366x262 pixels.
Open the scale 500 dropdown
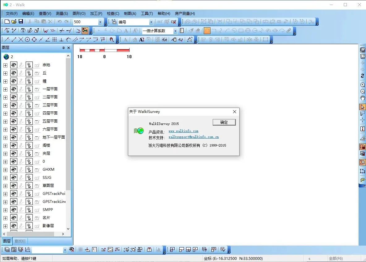click(x=100, y=22)
